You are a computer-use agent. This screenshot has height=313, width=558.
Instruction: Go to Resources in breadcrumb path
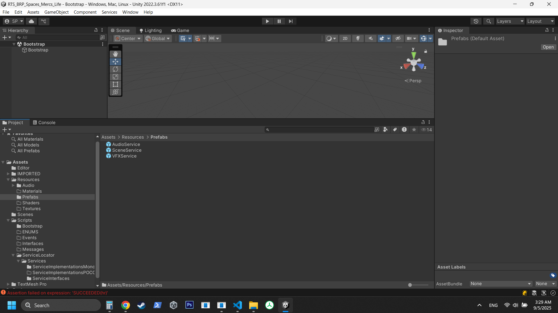point(133,137)
